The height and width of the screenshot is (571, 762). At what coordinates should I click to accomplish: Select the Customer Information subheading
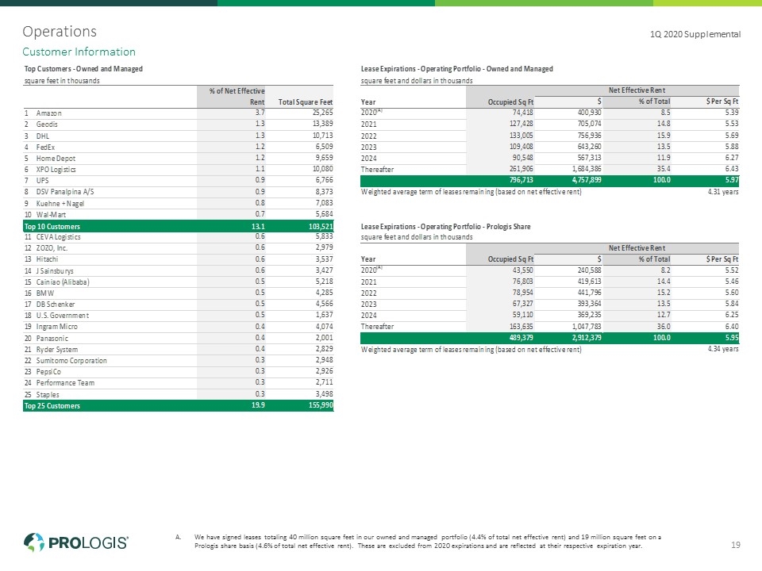[x=79, y=52]
